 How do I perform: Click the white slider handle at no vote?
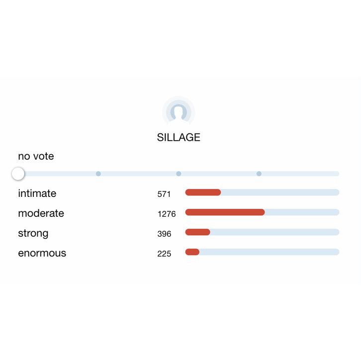click(18, 174)
